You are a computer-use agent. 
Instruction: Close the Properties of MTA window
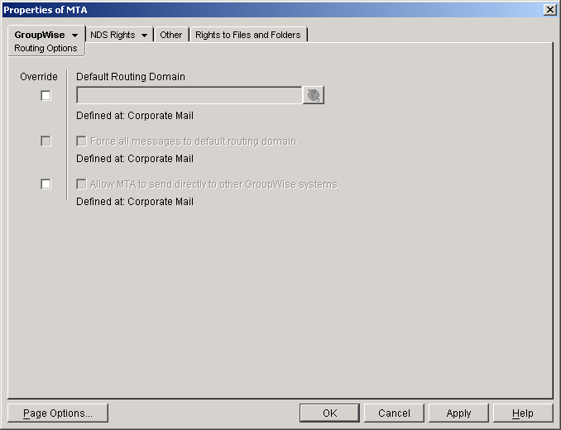[x=550, y=10]
